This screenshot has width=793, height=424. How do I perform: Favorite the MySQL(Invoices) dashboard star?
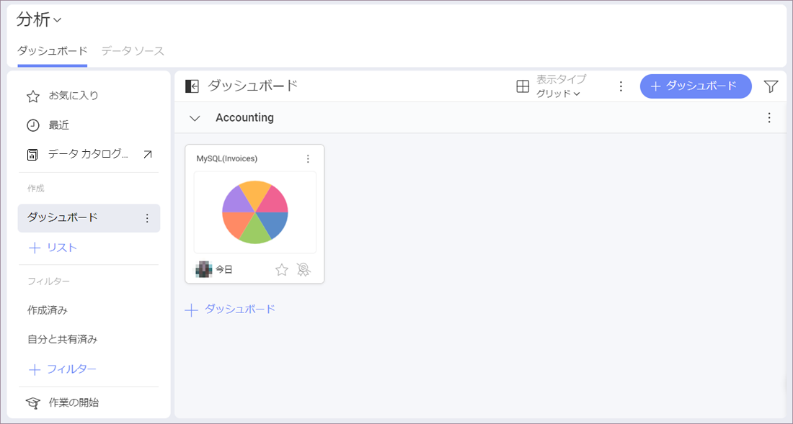pyautogui.click(x=282, y=270)
